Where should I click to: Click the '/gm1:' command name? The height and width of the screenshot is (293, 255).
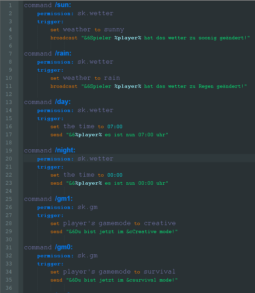pyautogui.click(x=64, y=198)
